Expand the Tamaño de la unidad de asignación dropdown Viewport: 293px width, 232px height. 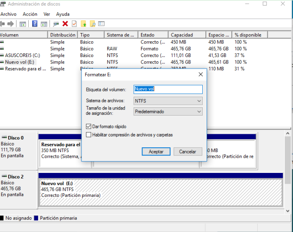[x=168, y=112]
